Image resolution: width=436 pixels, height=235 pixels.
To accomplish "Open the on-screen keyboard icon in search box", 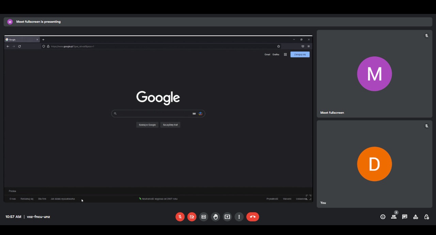I will tap(194, 113).
